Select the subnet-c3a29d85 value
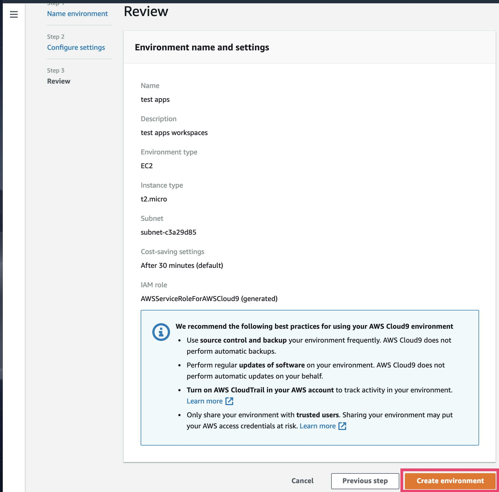Image resolution: width=499 pixels, height=492 pixels. 168,232
